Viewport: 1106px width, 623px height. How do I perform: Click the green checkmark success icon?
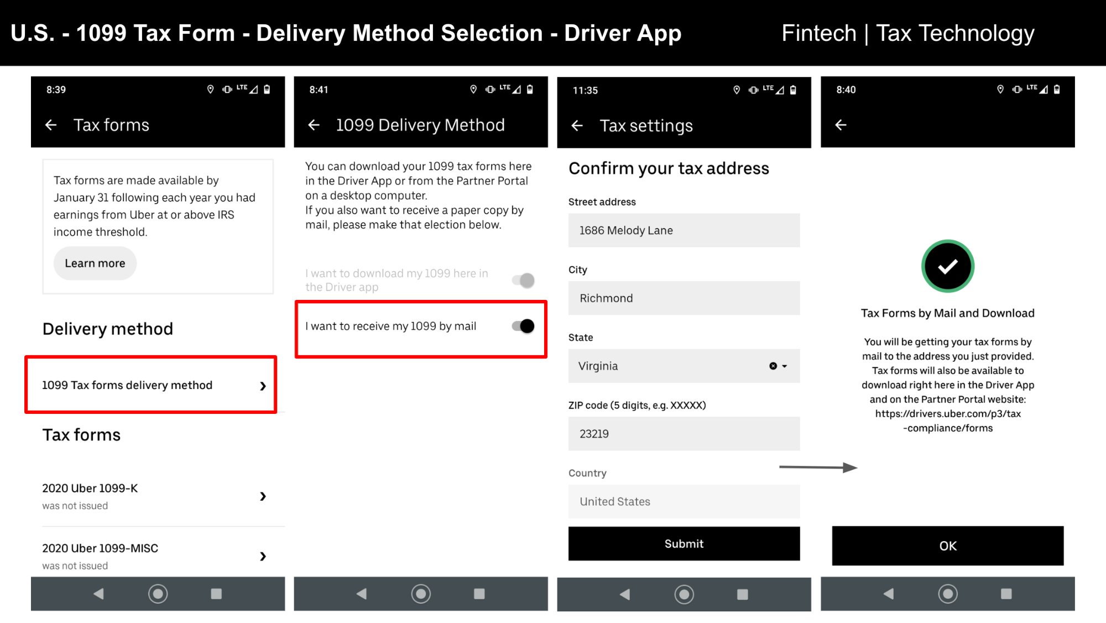(947, 266)
